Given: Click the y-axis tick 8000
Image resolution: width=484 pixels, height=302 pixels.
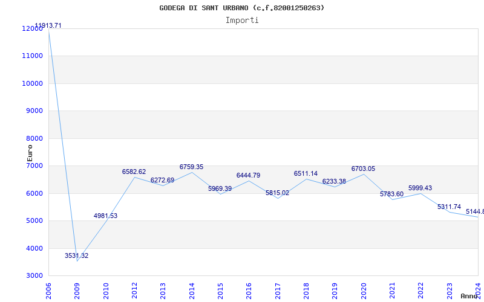Looking at the screenshot, I should coord(34,139).
